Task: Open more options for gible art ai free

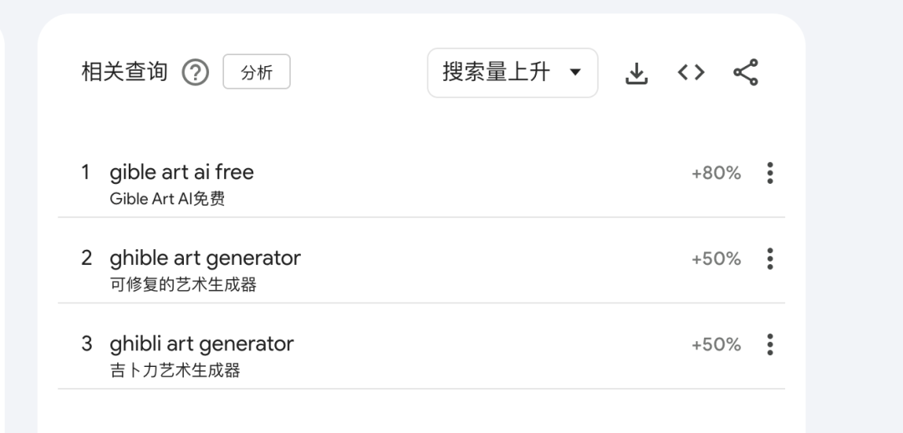Action: pyautogui.click(x=770, y=173)
